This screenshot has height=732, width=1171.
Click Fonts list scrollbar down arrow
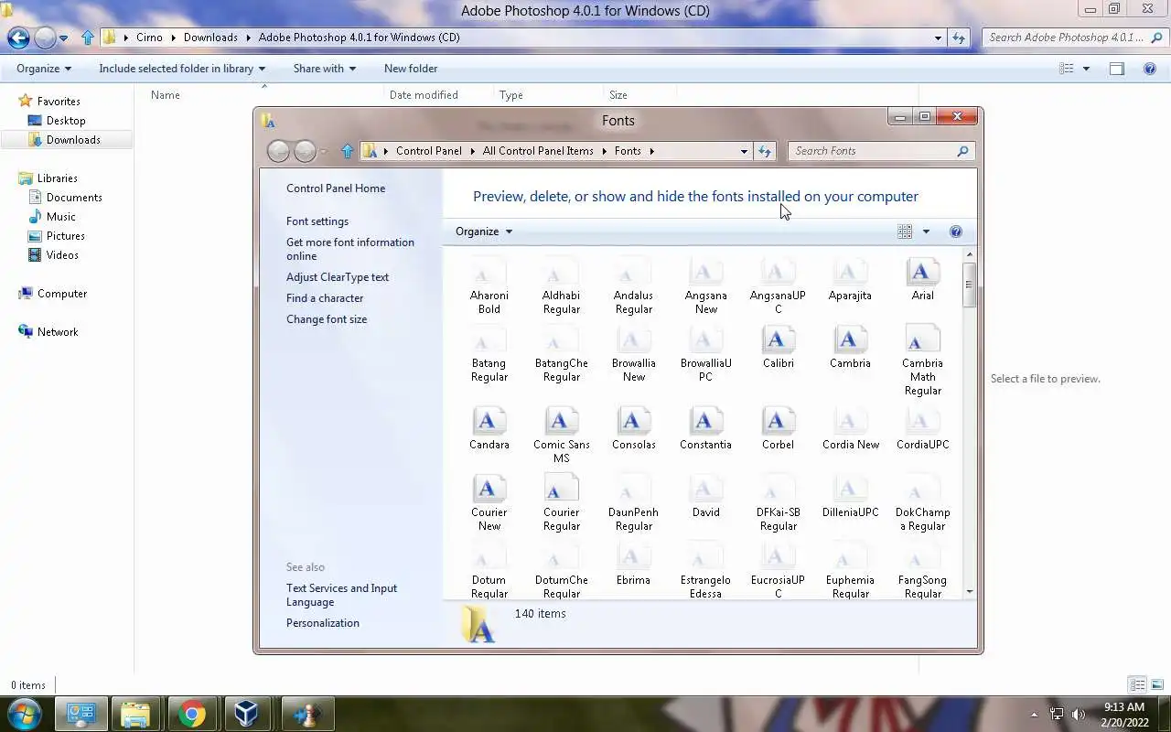(x=969, y=593)
